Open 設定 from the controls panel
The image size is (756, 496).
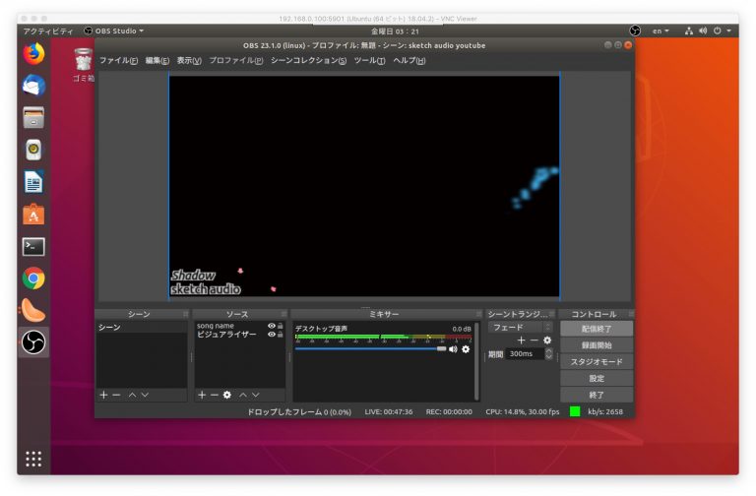[x=597, y=378]
